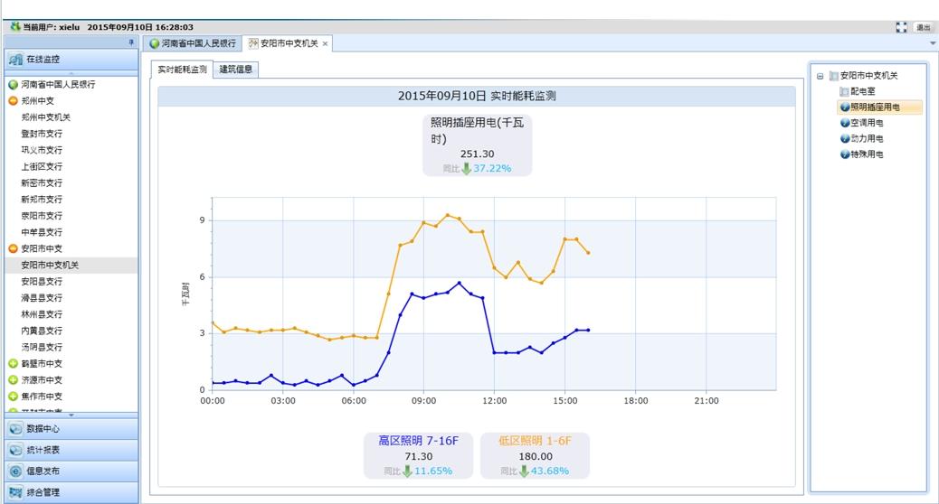The height and width of the screenshot is (504, 939).
Task: Open the 数据中心 section
Action: (43, 429)
